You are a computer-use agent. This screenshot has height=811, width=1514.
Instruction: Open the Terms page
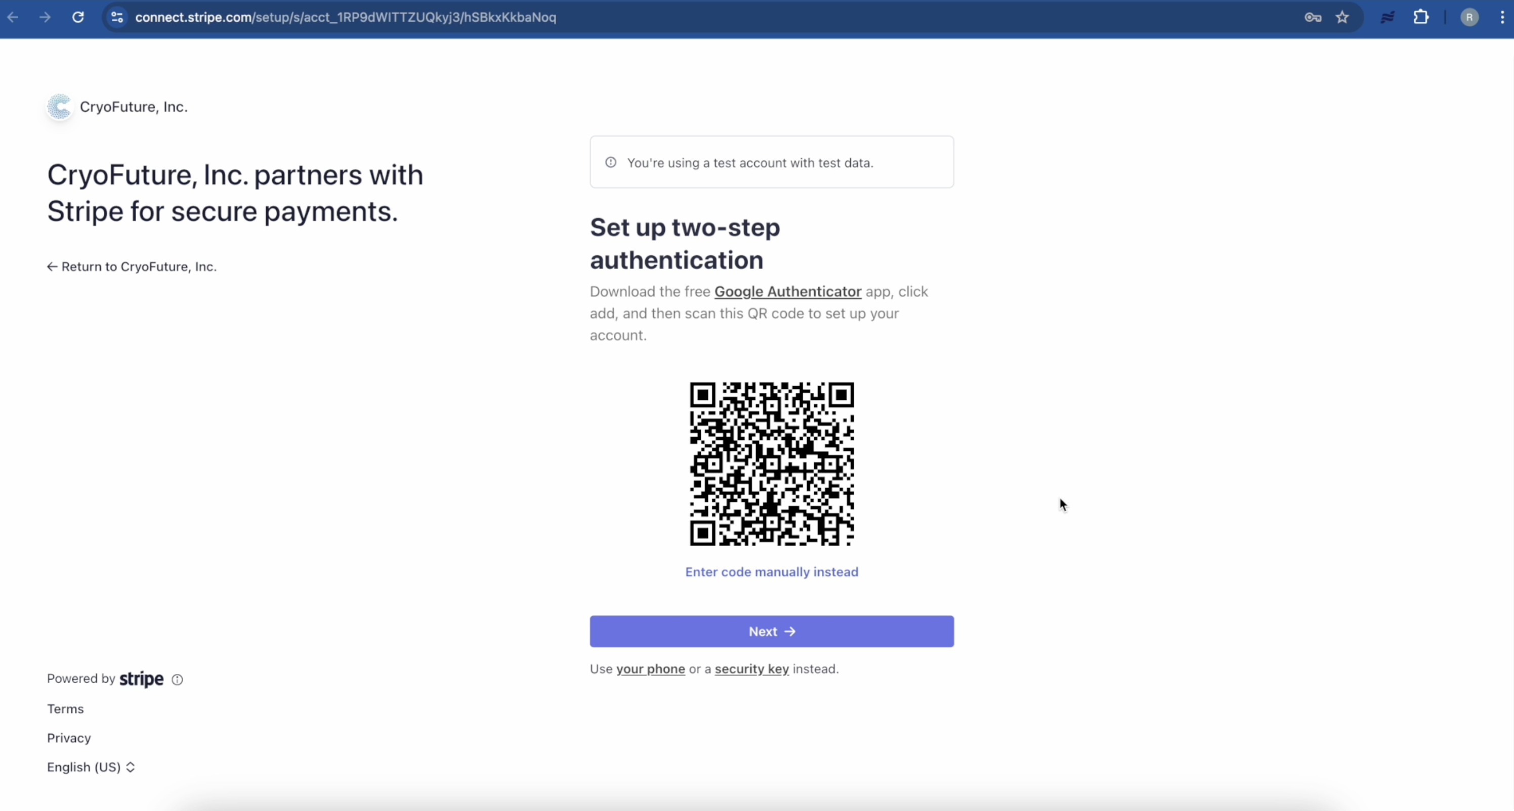tap(65, 708)
